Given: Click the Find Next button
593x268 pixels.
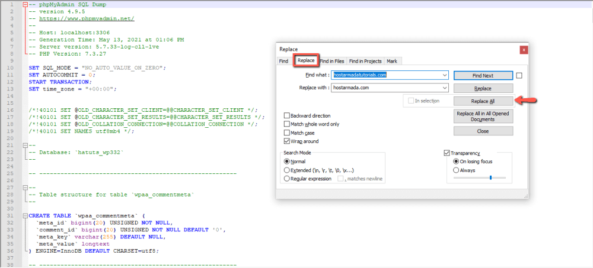Looking at the screenshot, I should point(483,76).
